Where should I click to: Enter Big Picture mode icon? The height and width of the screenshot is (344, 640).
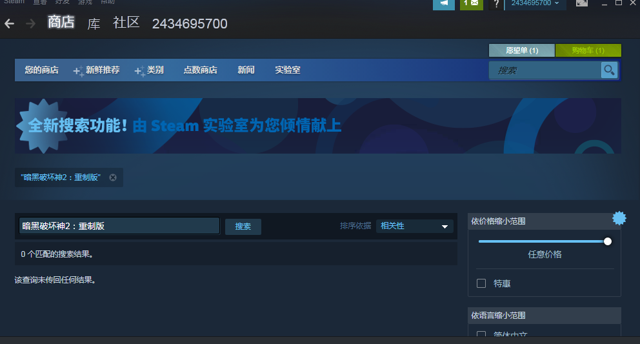(x=582, y=4)
